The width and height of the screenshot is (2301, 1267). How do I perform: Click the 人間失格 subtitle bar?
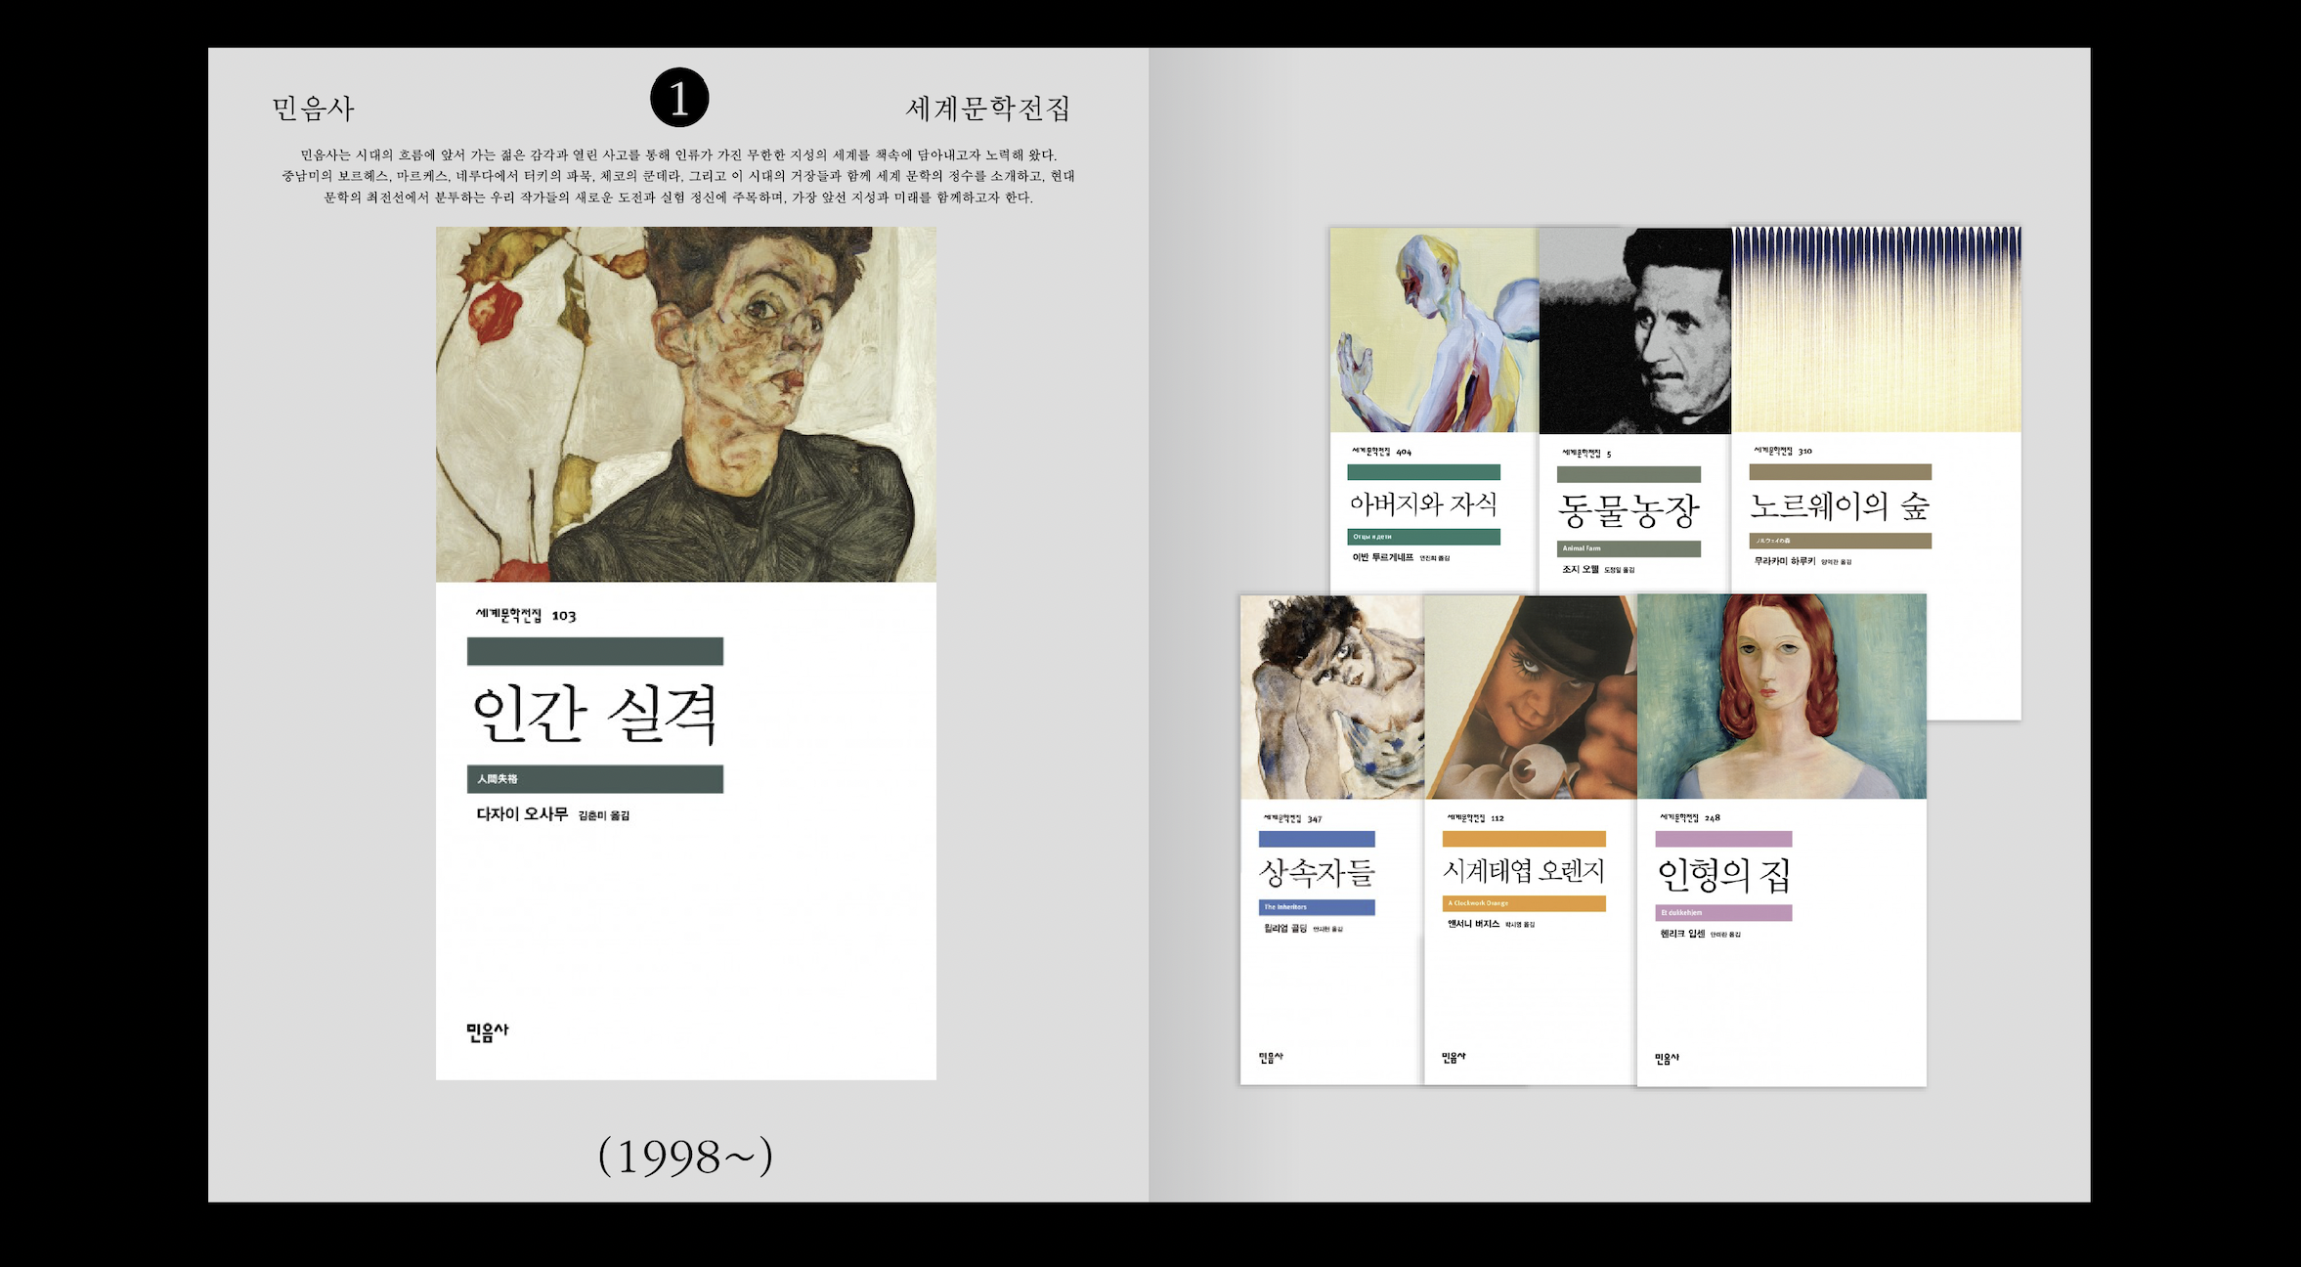595,779
